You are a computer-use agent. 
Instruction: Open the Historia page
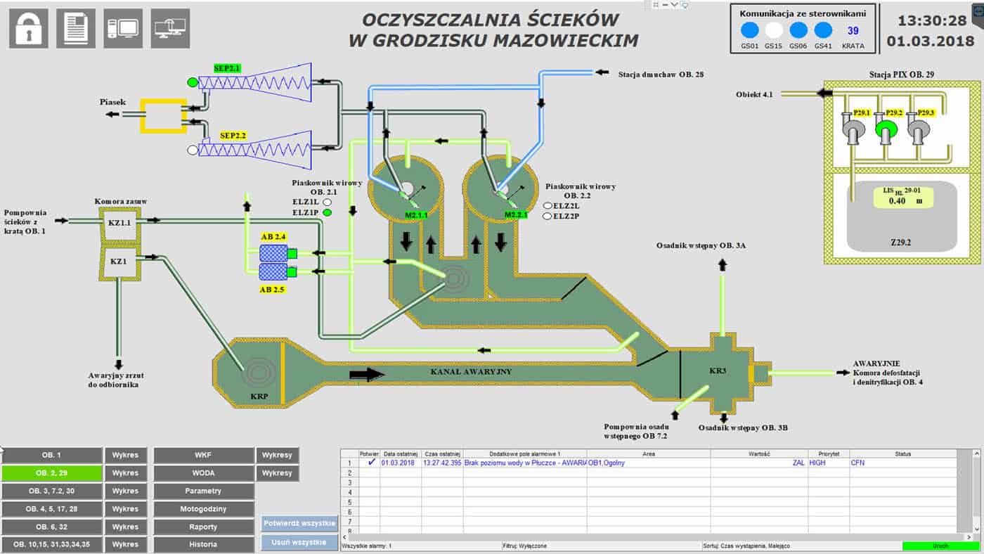(x=204, y=544)
